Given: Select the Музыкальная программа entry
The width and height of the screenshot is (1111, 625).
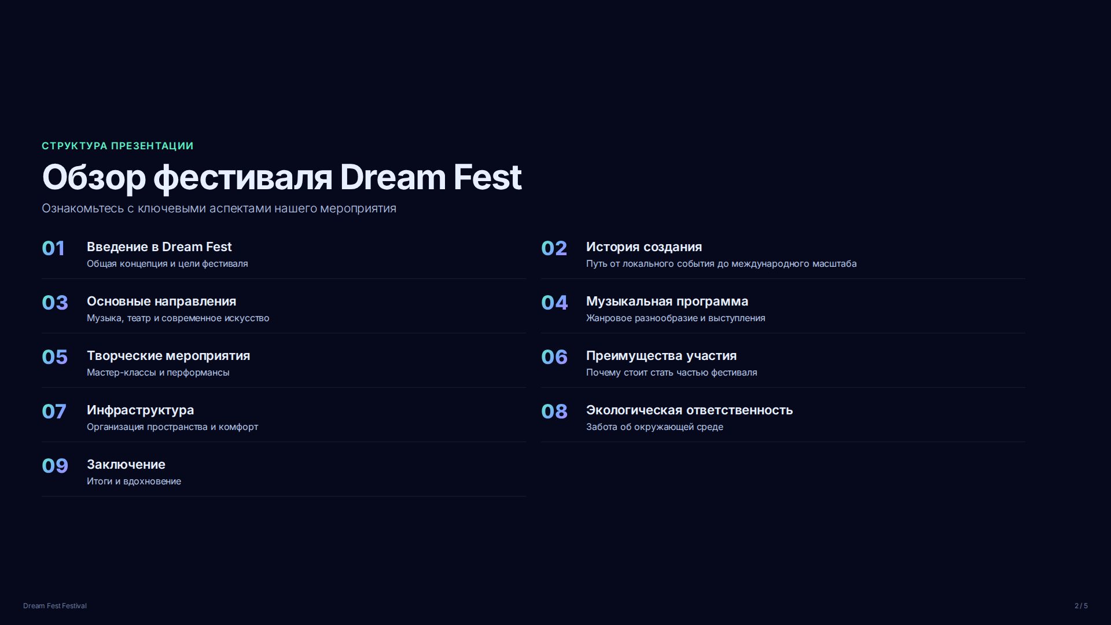Looking at the screenshot, I should (x=783, y=309).
